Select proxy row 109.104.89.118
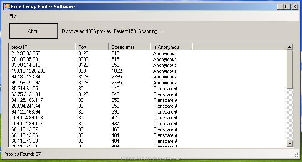302x162 pixels. pyautogui.click(x=147, y=118)
